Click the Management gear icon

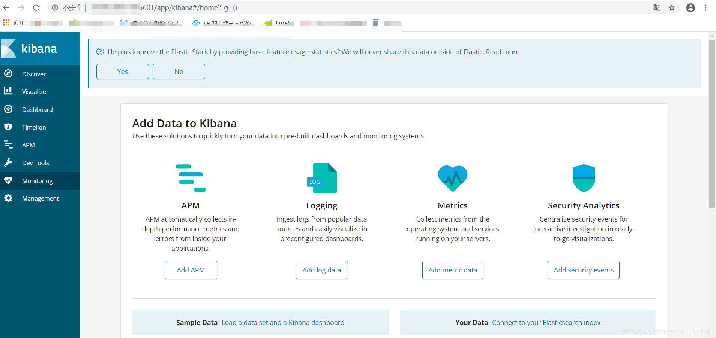pyautogui.click(x=8, y=198)
